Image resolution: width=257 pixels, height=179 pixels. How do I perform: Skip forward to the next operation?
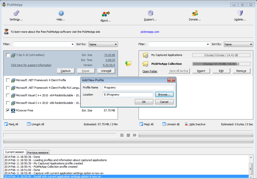click(x=135, y=135)
